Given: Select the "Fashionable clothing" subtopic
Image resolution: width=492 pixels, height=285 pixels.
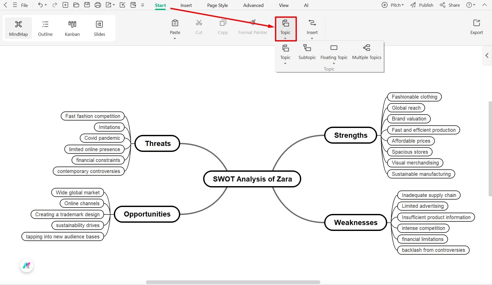Looking at the screenshot, I should [414, 97].
